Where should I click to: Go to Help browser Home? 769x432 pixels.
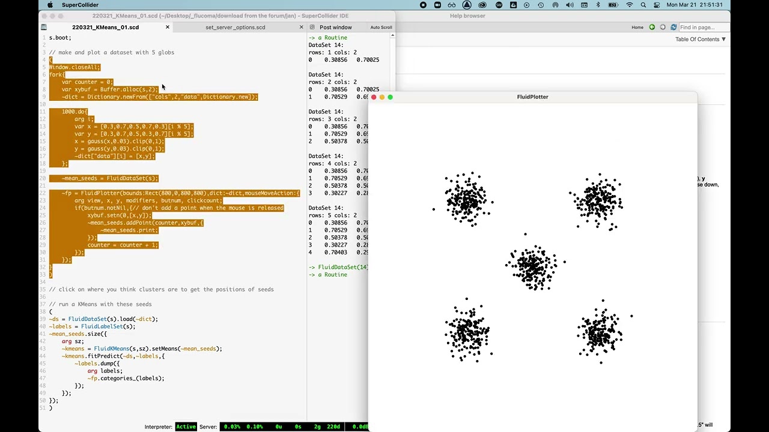(637, 27)
